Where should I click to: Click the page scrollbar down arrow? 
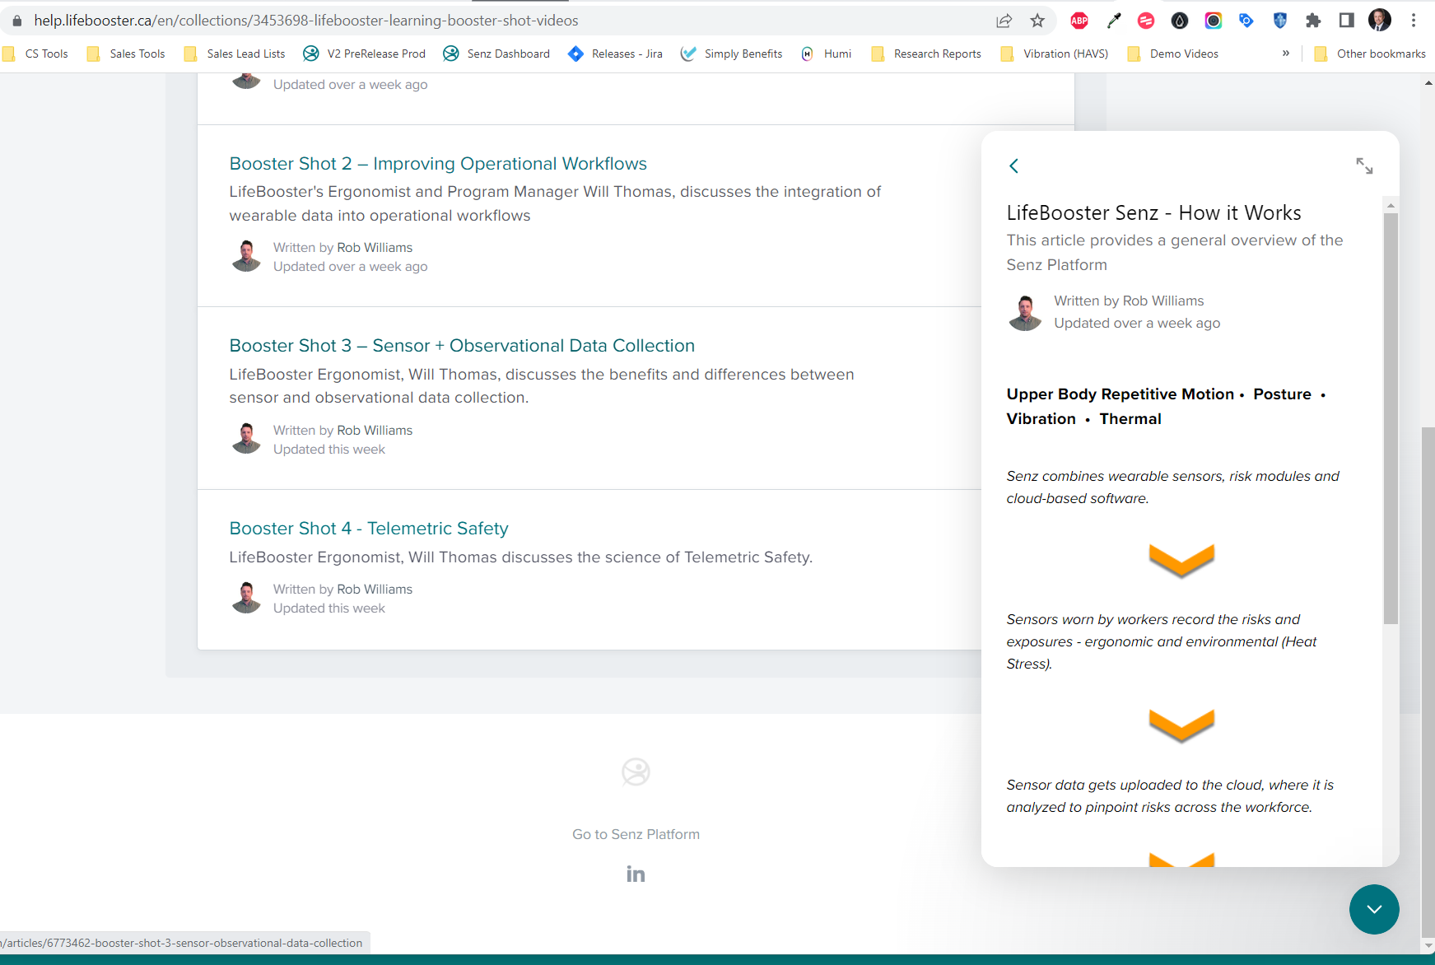coord(1428,946)
